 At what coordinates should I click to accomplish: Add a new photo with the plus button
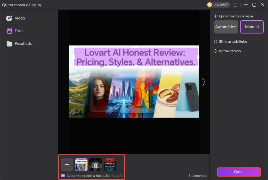(x=67, y=165)
